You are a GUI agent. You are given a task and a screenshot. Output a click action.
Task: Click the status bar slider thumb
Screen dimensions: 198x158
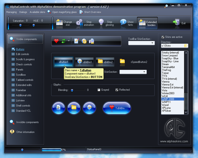(x=22, y=150)
